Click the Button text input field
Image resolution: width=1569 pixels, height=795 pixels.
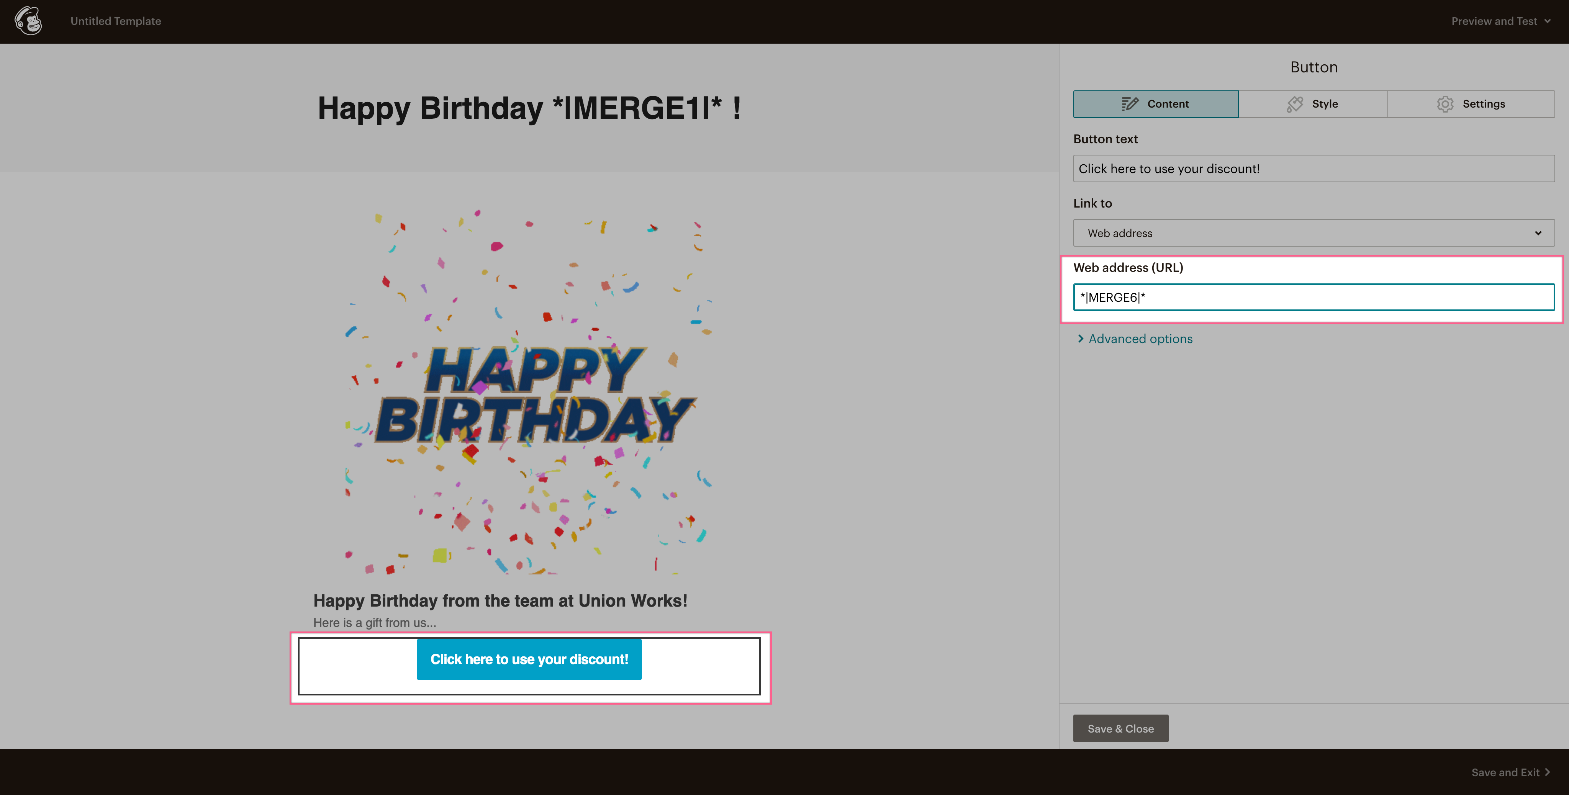point(1313,168)
